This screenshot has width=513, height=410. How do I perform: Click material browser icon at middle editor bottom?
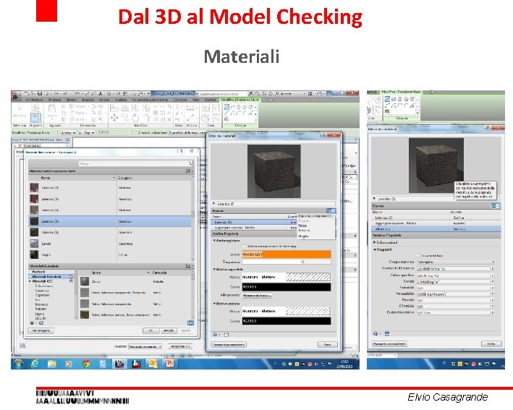coord(226,335)
